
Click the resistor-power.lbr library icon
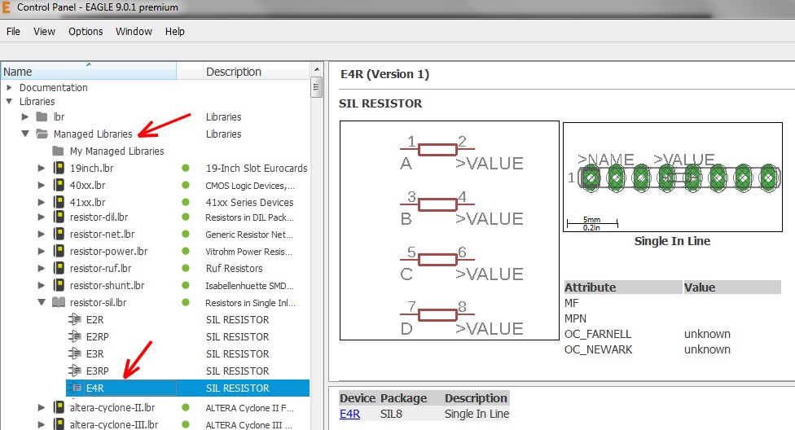tap(59, 251)
